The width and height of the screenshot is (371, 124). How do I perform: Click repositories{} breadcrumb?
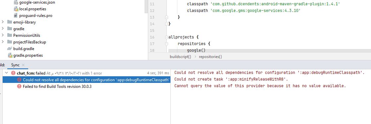coord(210,57)
